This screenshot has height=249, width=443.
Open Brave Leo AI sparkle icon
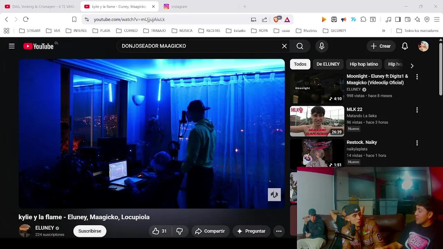click(417, 19)
